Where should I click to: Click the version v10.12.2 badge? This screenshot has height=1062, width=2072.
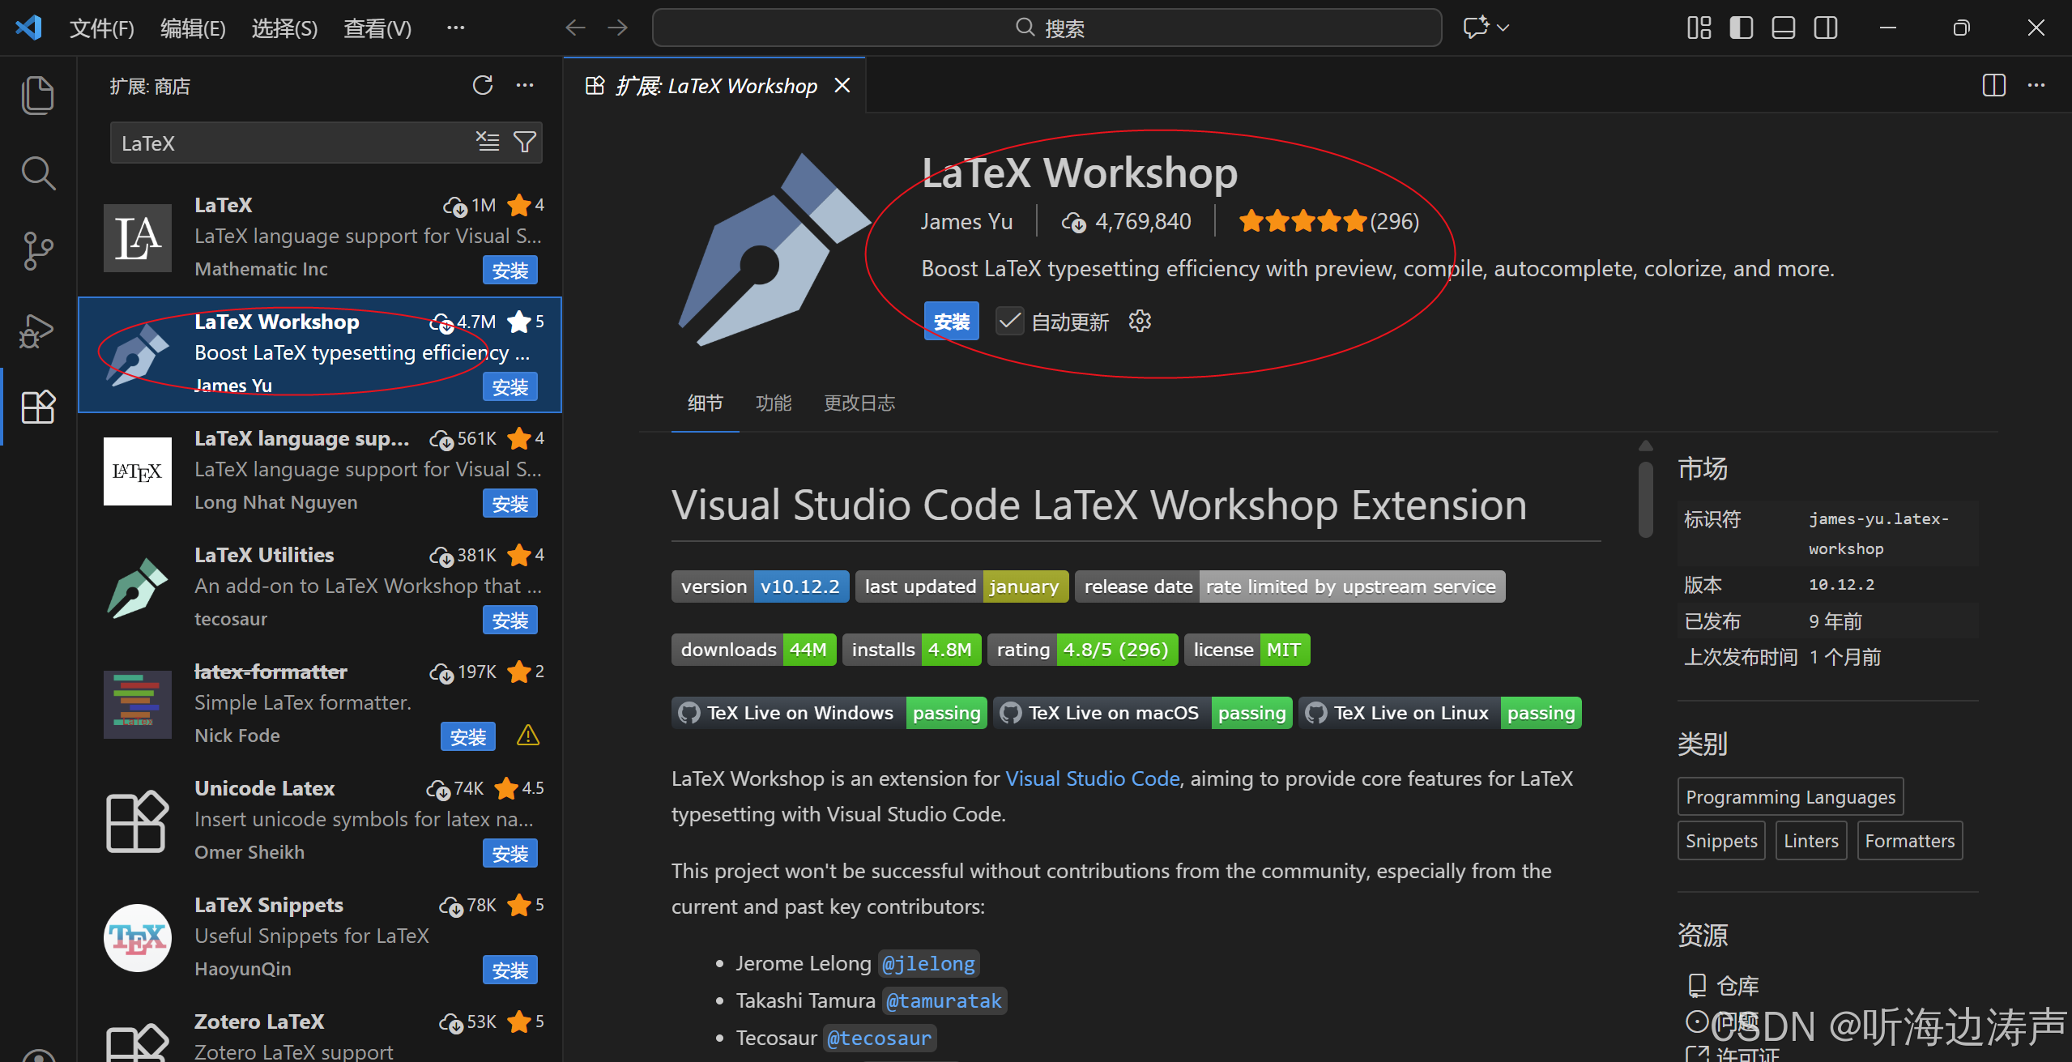click(760, 586)
